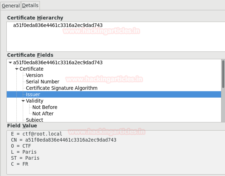Click the country line C = FR

(x=20, y=164)
